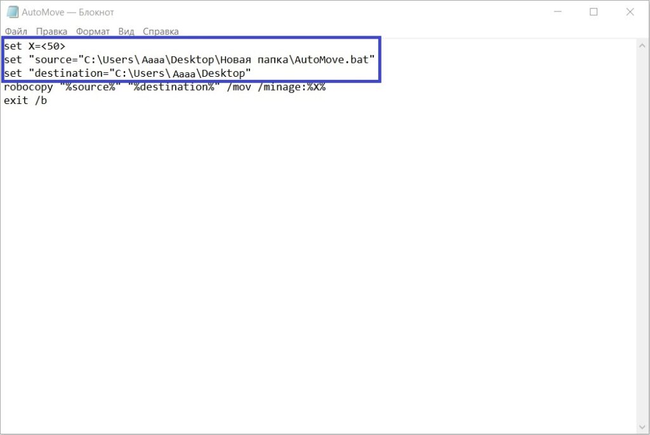Place cursor on 'exit /b' line
The height and width of the screenshot is (435, 650).
[25, 101]
